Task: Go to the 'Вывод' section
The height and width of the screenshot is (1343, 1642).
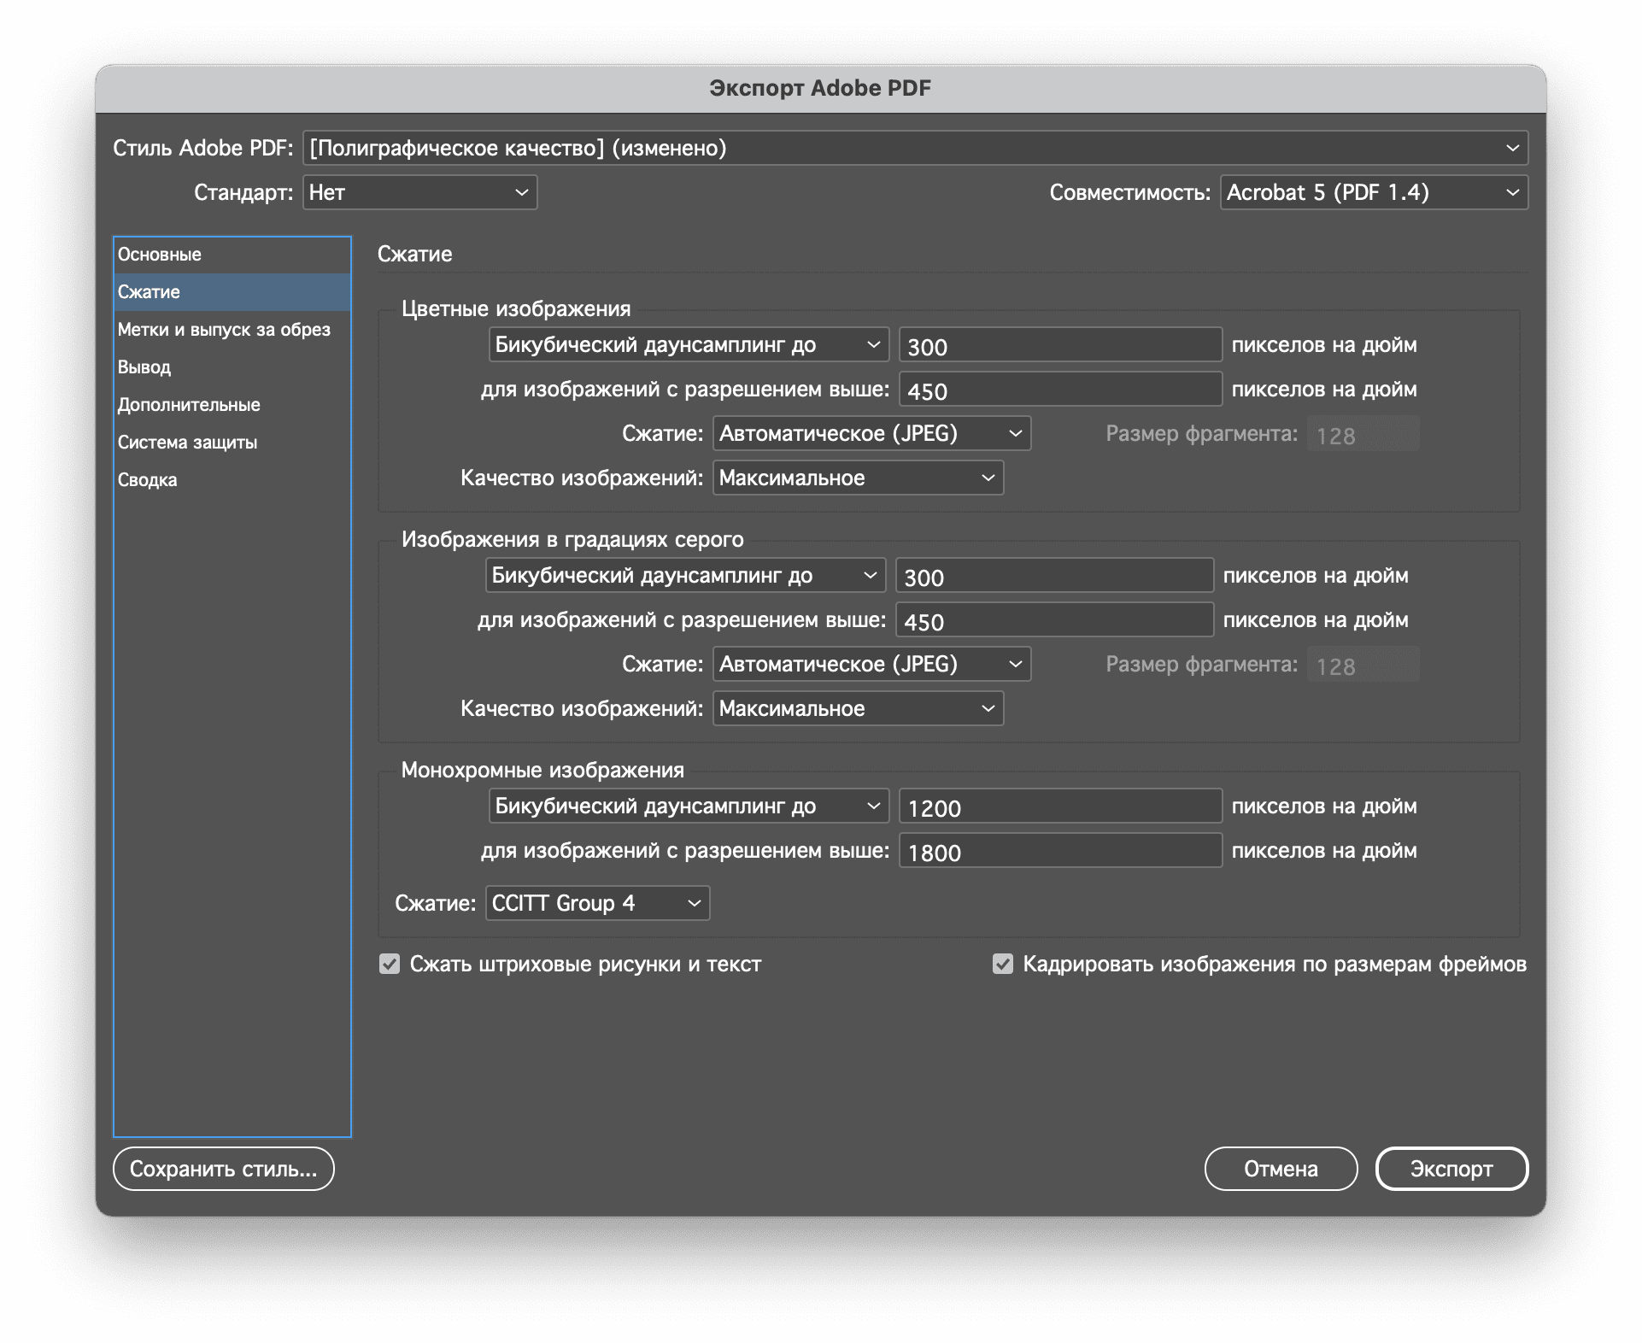Action: click(232, 367)
